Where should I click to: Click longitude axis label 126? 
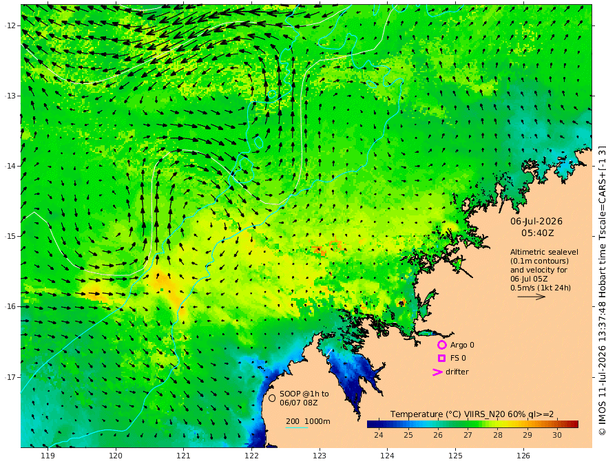tap(523, 456)
